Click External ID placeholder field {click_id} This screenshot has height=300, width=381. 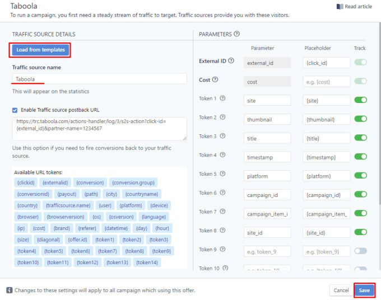pyautogui.click(x=327, y=63)
